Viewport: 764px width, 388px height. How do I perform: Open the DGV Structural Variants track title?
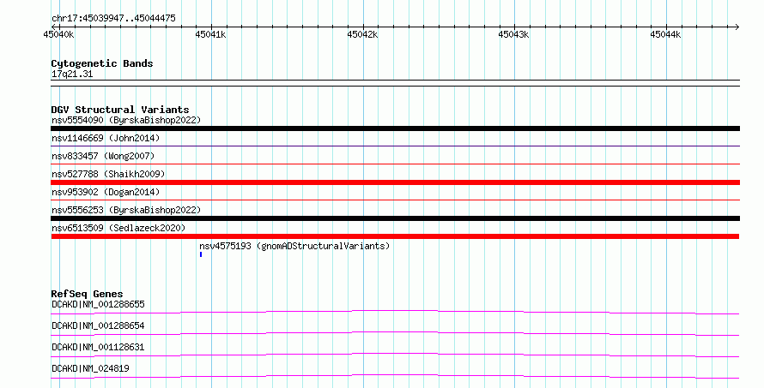click(x=120, y=110)
